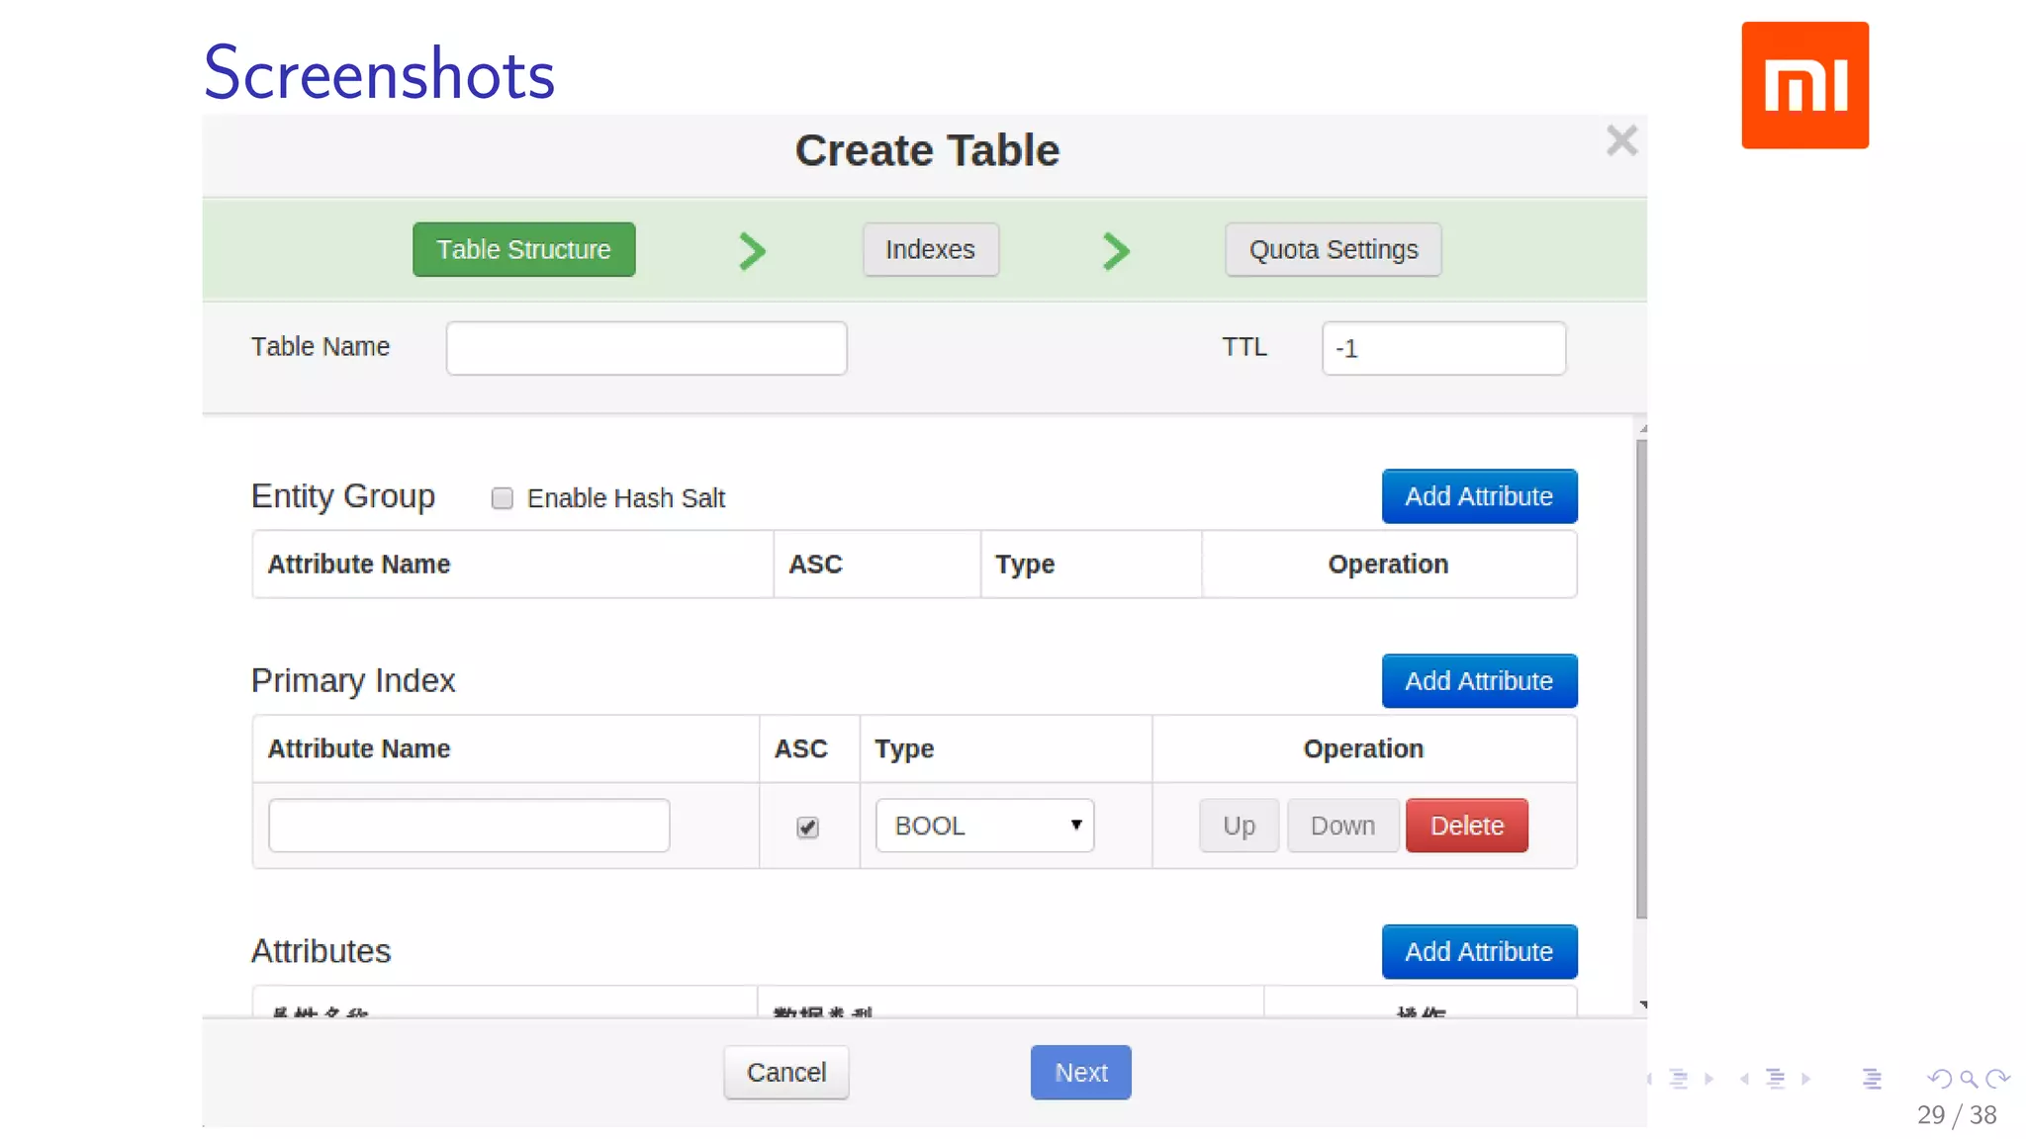2026x1139 pixels.
Task: Click the green chevron before Quota Settings
Action: coord(1116,251)
